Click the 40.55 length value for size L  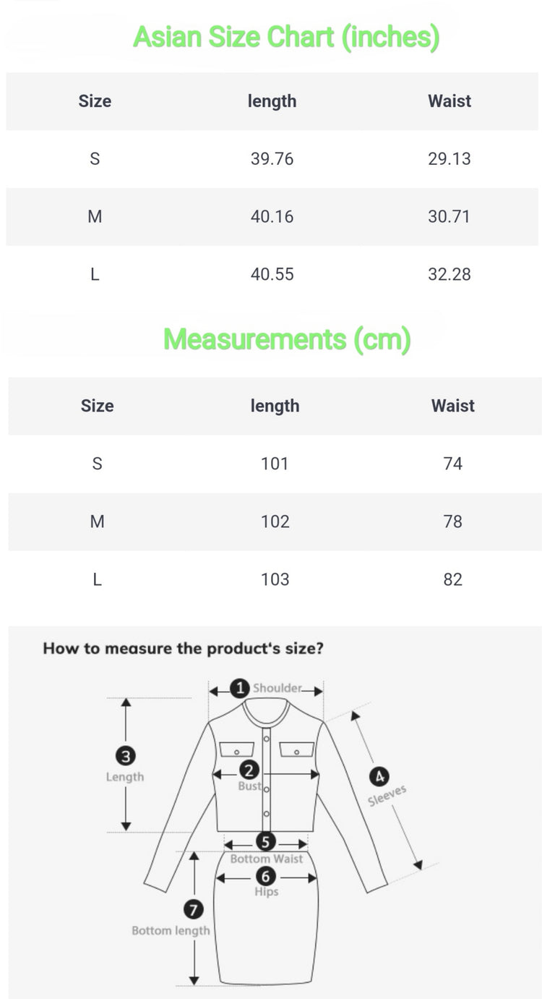pos(272,275)
